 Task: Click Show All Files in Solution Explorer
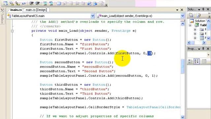pos(198,15)
